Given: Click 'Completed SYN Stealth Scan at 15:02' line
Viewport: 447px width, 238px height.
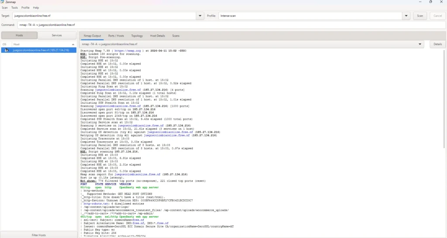Looking at the screenshot, I should 136,119.
